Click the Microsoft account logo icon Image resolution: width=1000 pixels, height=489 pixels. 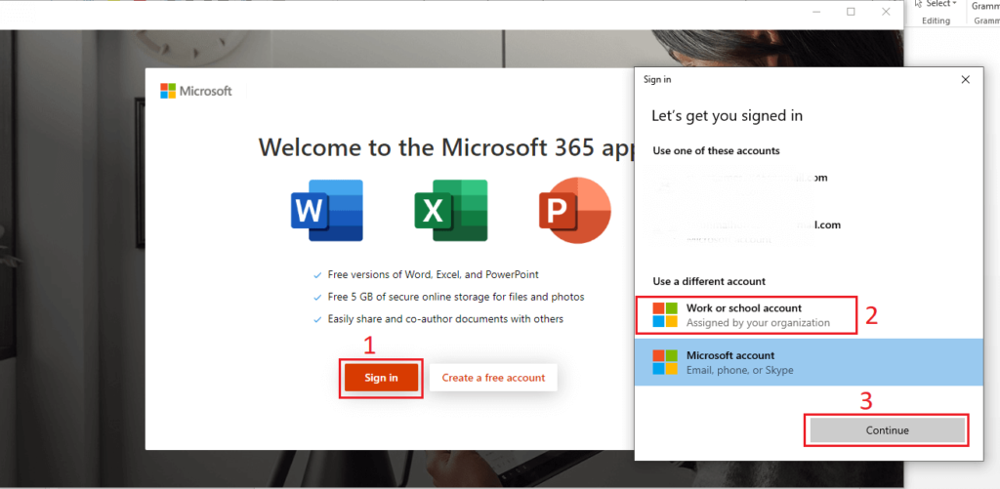click(665, 362)
